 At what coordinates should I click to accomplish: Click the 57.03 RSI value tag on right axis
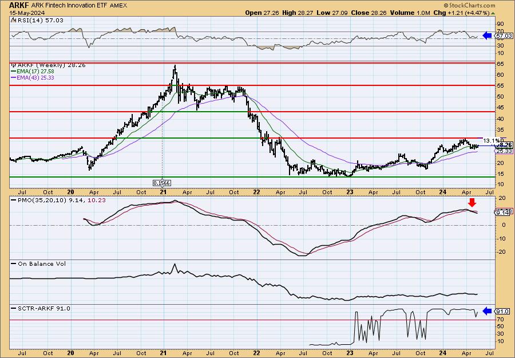click(x=504, y=36)
